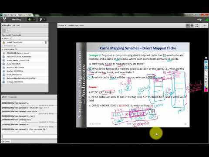Click the attendee view icon at top of list
The height and width of the screenshot is (157, 209).
pos(4,31)
